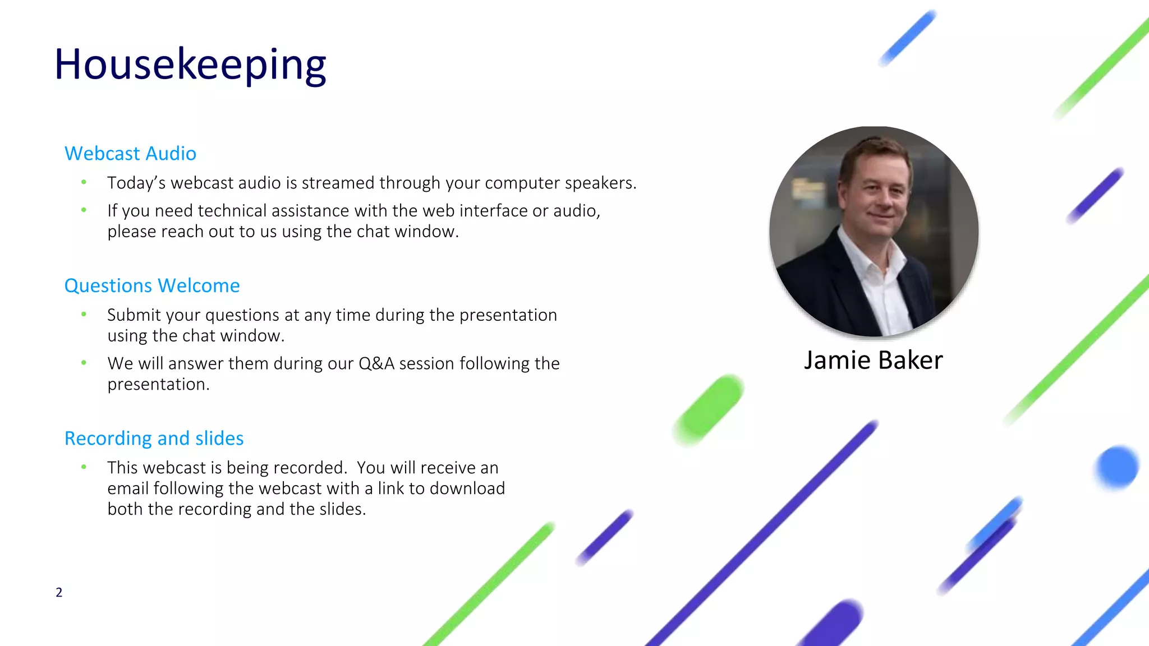
Task: Click the Recording and slides heading
Action: (154, 439)
